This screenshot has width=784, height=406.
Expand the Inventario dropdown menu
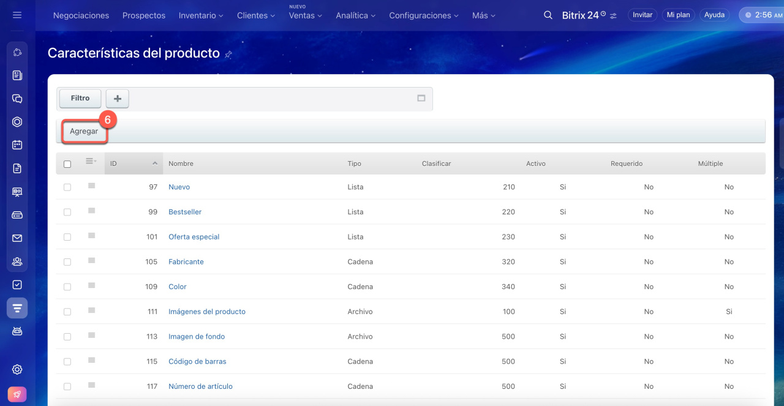201,15
